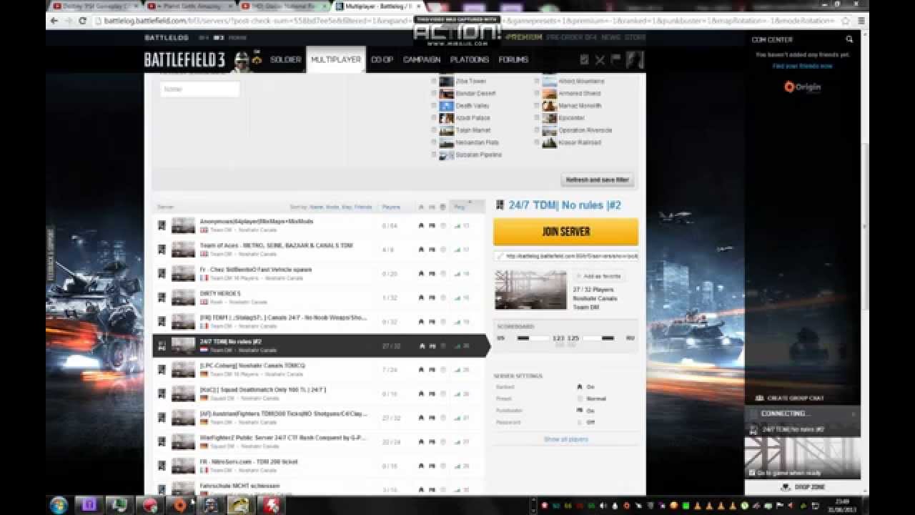This screenshot has width=915, height=515.
Task: Bookmark the page with the star icon
Action: [x=846, y=21]
